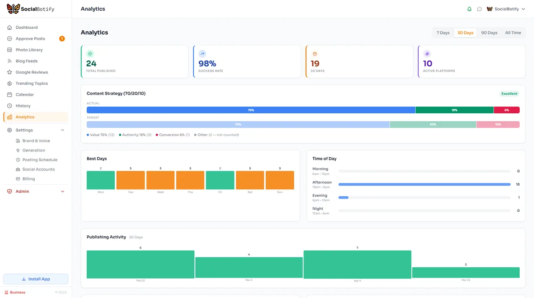Open Approve Posts with pending badge
Viewport: 534px width, 298px height.
pyautogui.click(x=29, y=38)
